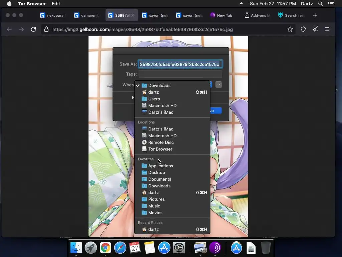Viewport: 342px width, 257px height.
Task: Select checked Downloads at top of menu
Action: coord(172,85)
